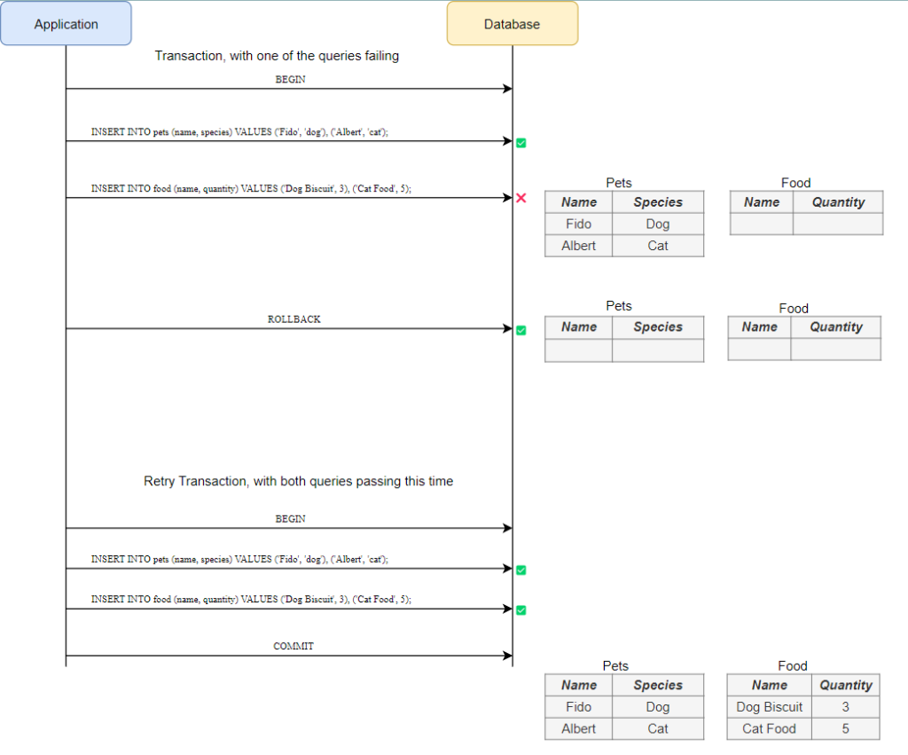The height and width of the screenshot is (755, 908).
Task: Click Species header in bottom Pets table
Action: [658, 685]
